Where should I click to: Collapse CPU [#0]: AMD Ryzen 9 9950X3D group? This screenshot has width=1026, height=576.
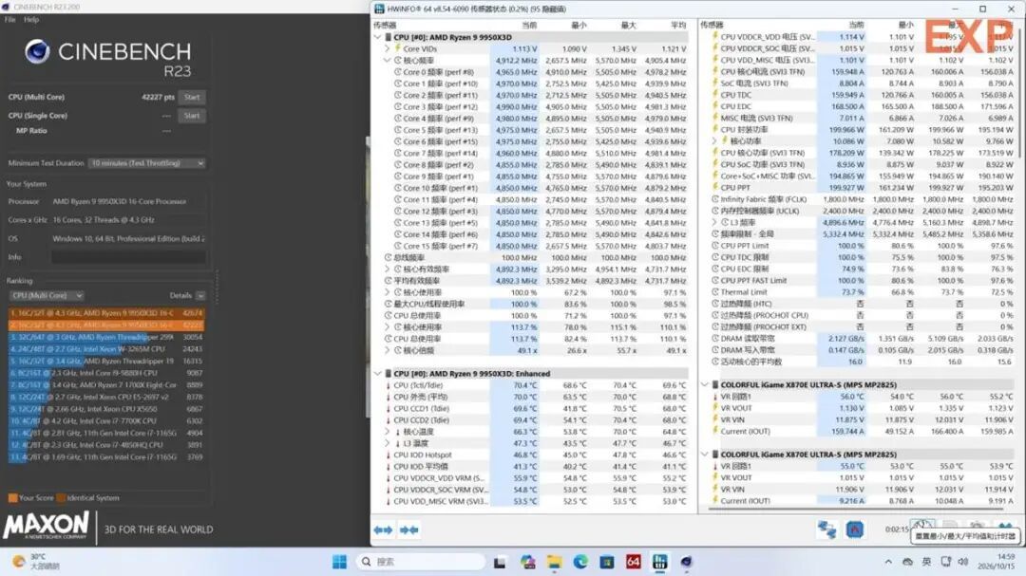point(377,37)
